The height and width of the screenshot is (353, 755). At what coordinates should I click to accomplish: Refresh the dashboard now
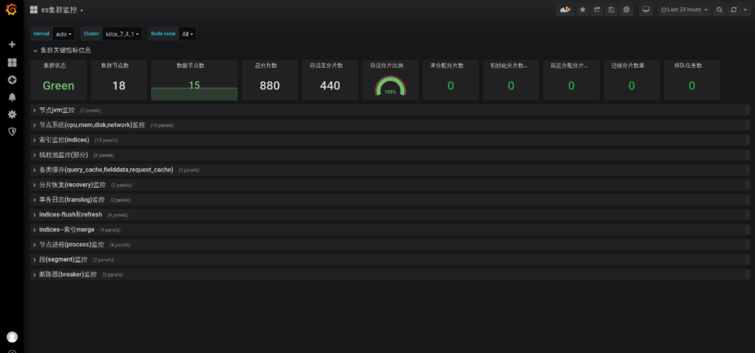[733, 10]
